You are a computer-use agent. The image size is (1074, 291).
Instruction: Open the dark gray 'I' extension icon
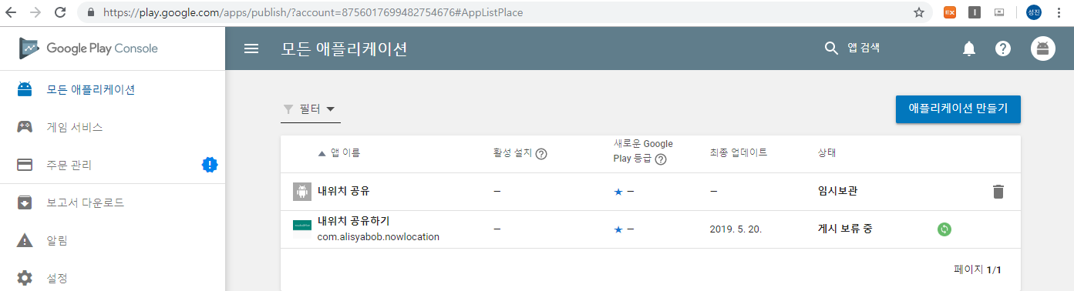click(x=975, y=12)
